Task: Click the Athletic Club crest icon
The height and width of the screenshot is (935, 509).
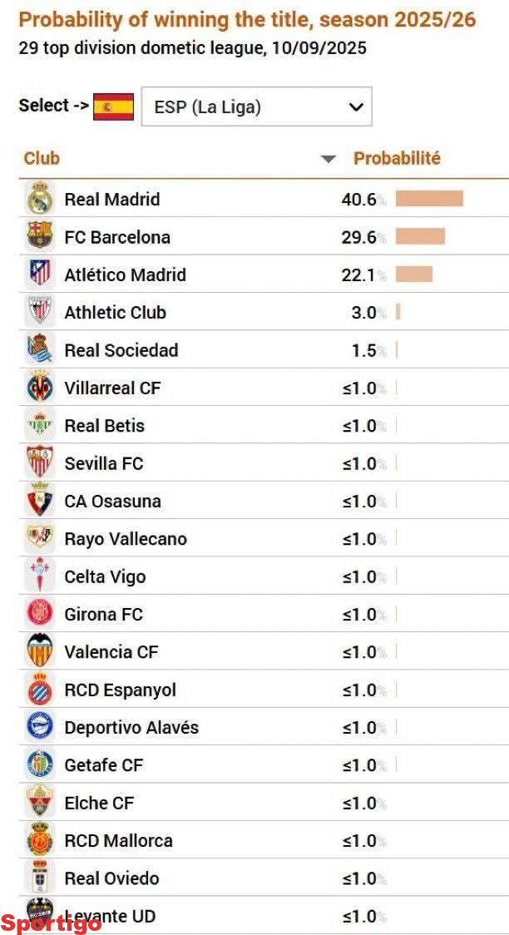Action: [x=39, y=313]
